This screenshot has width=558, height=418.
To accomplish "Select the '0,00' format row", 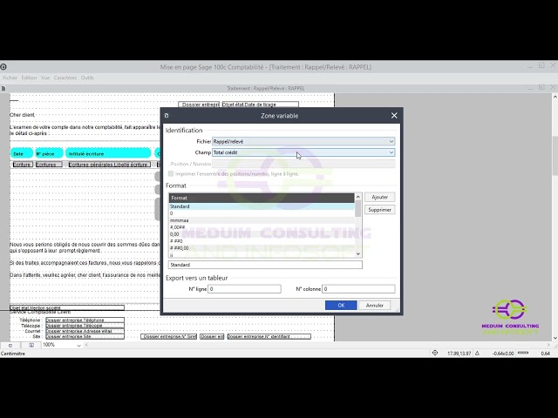I will (x=262, y=234).
